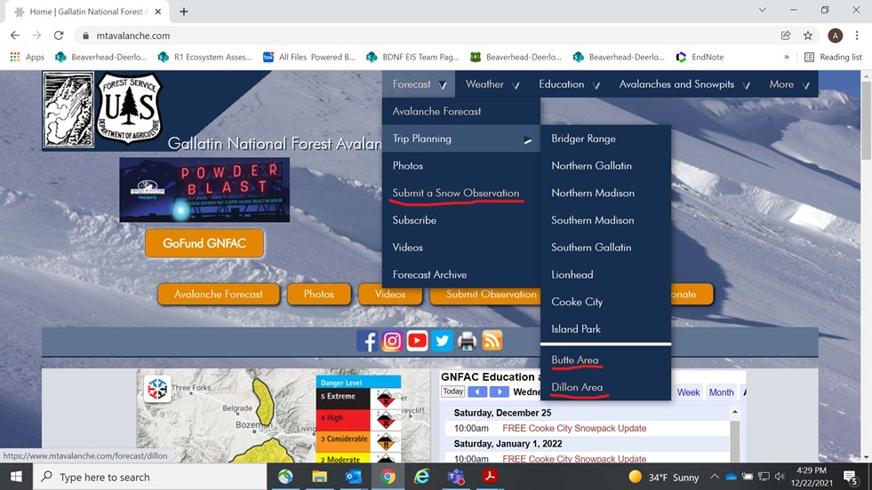
Task: Choose Cooke City from Trip Planning
Action: (605, 302)
